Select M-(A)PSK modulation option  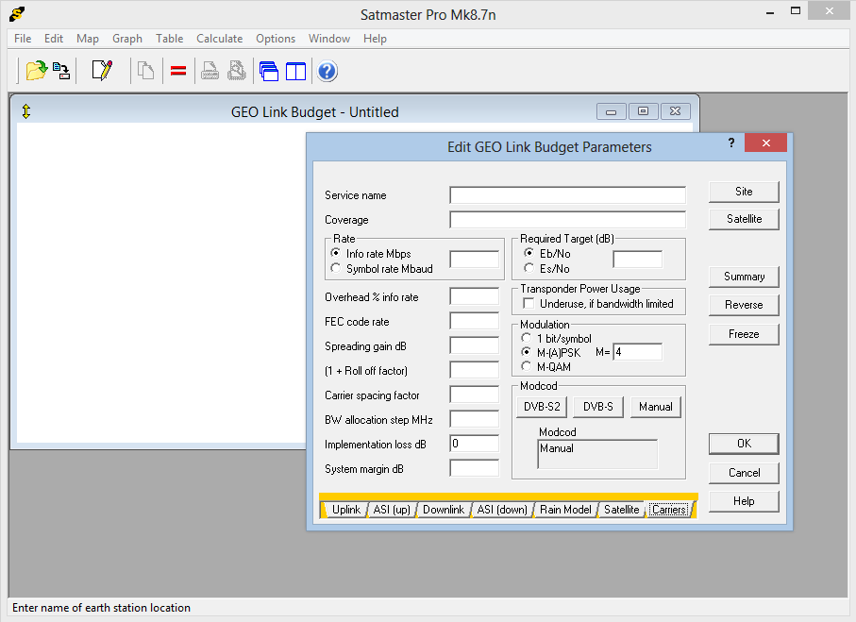tap(527, 352)
